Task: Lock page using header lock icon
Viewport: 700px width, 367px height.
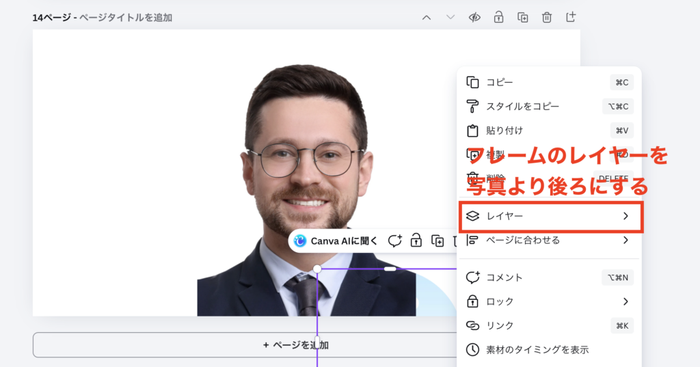Action: pos(499,17)
